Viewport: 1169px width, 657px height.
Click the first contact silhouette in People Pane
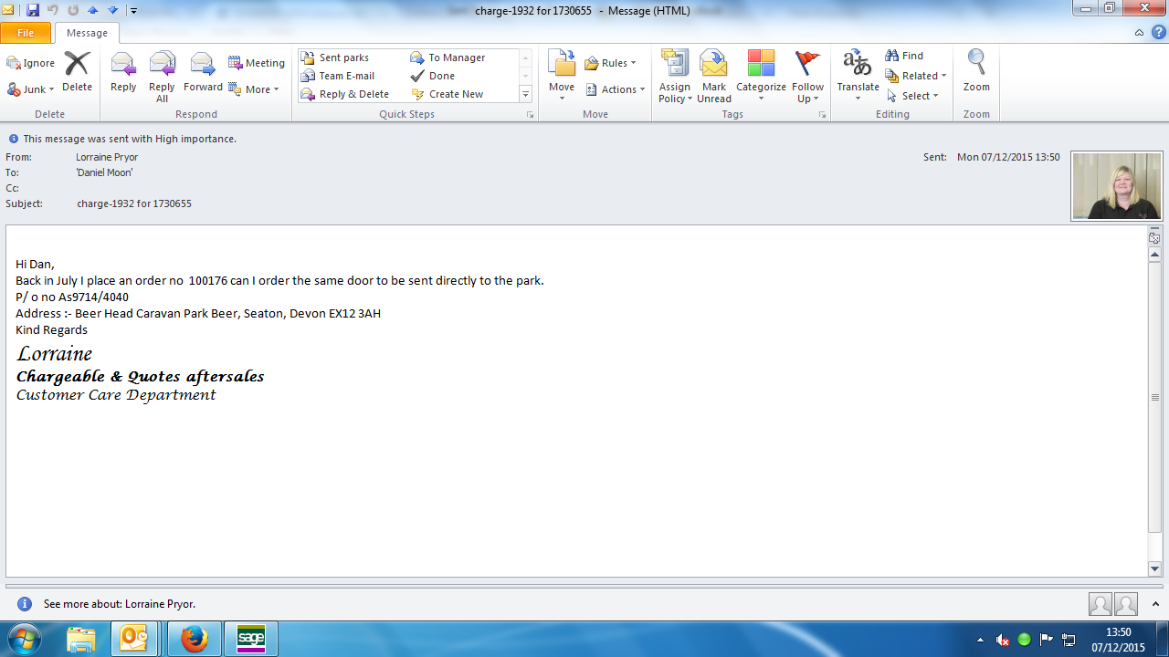point(1101,604)
